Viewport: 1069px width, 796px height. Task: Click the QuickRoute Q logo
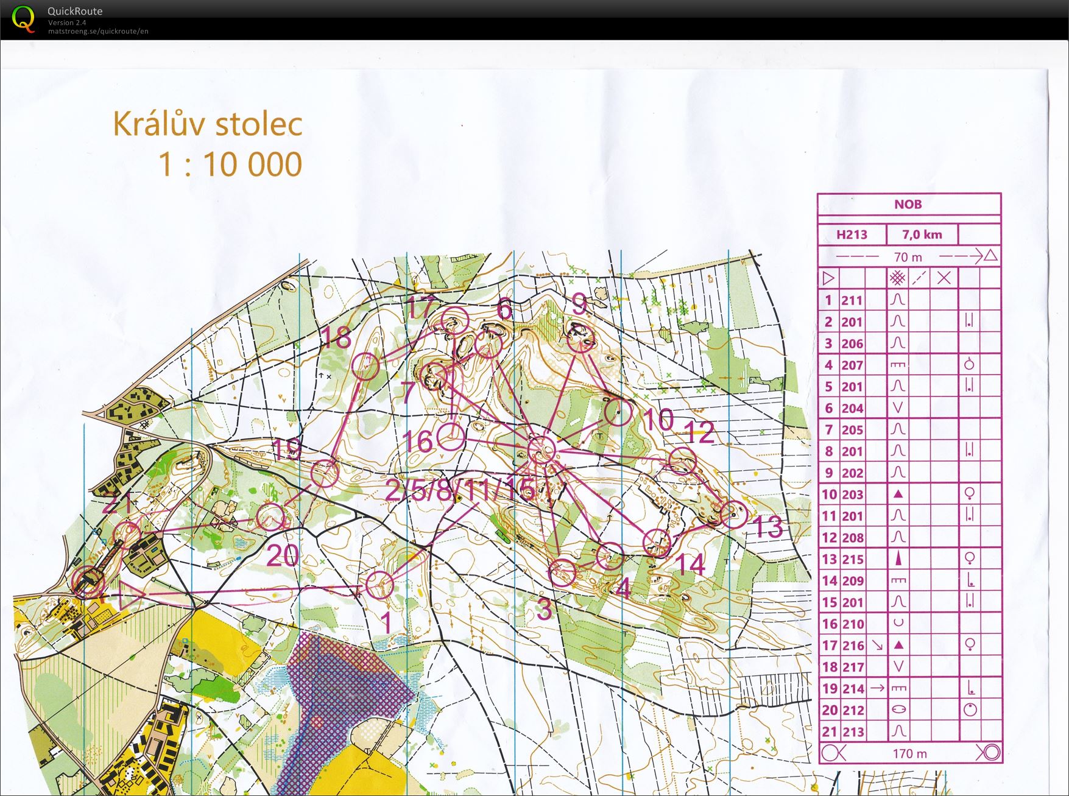pyautogui.click(x=24, y=18)
